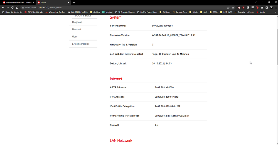Open the DOCSIS Status sidebar entry

coord(83,16)
